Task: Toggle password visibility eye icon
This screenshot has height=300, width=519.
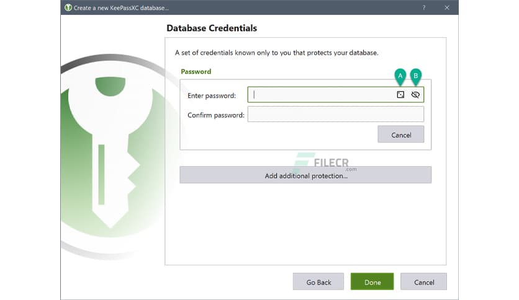Action: point(415,95)
